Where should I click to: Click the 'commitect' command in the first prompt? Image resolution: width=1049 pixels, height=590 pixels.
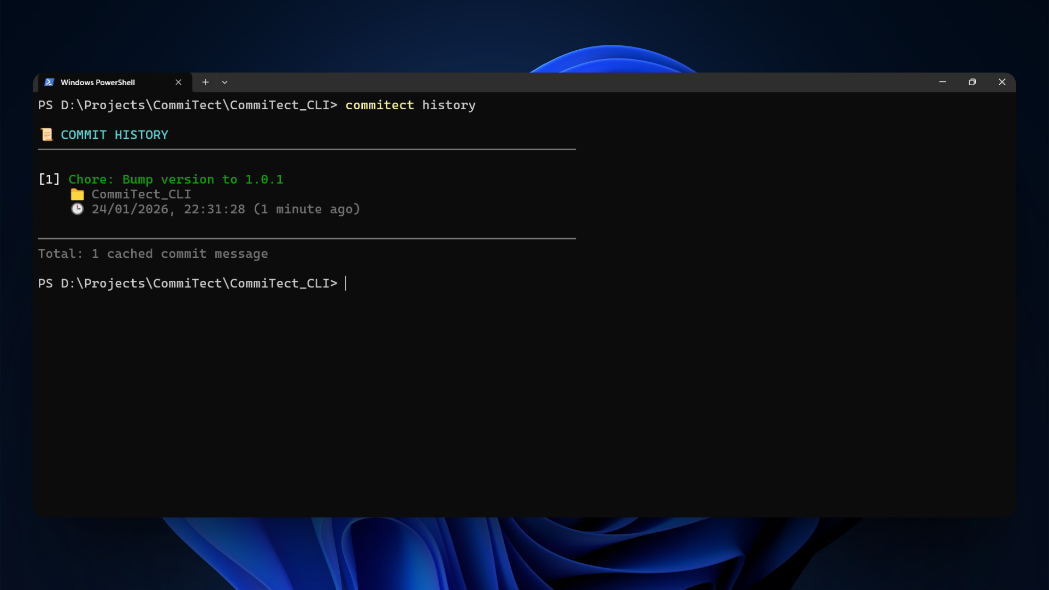(379, 105)
